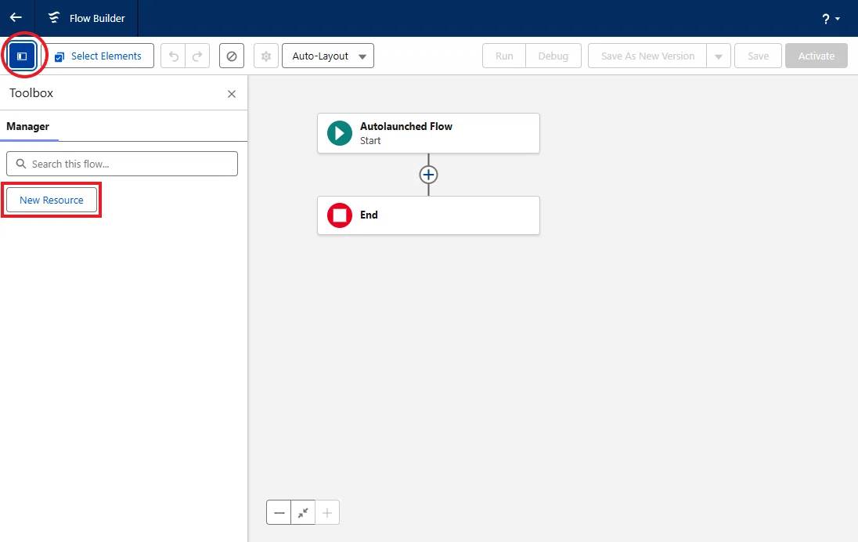Zoom in the canvas with plus button
The width and height of the screenshot is (858, 542).
pos(327,512)
